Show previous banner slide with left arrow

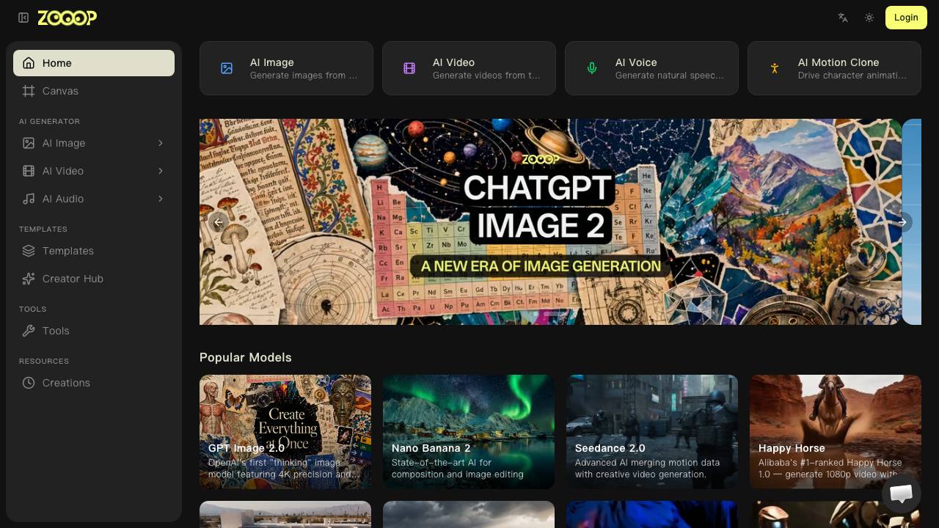pos(218,221)
